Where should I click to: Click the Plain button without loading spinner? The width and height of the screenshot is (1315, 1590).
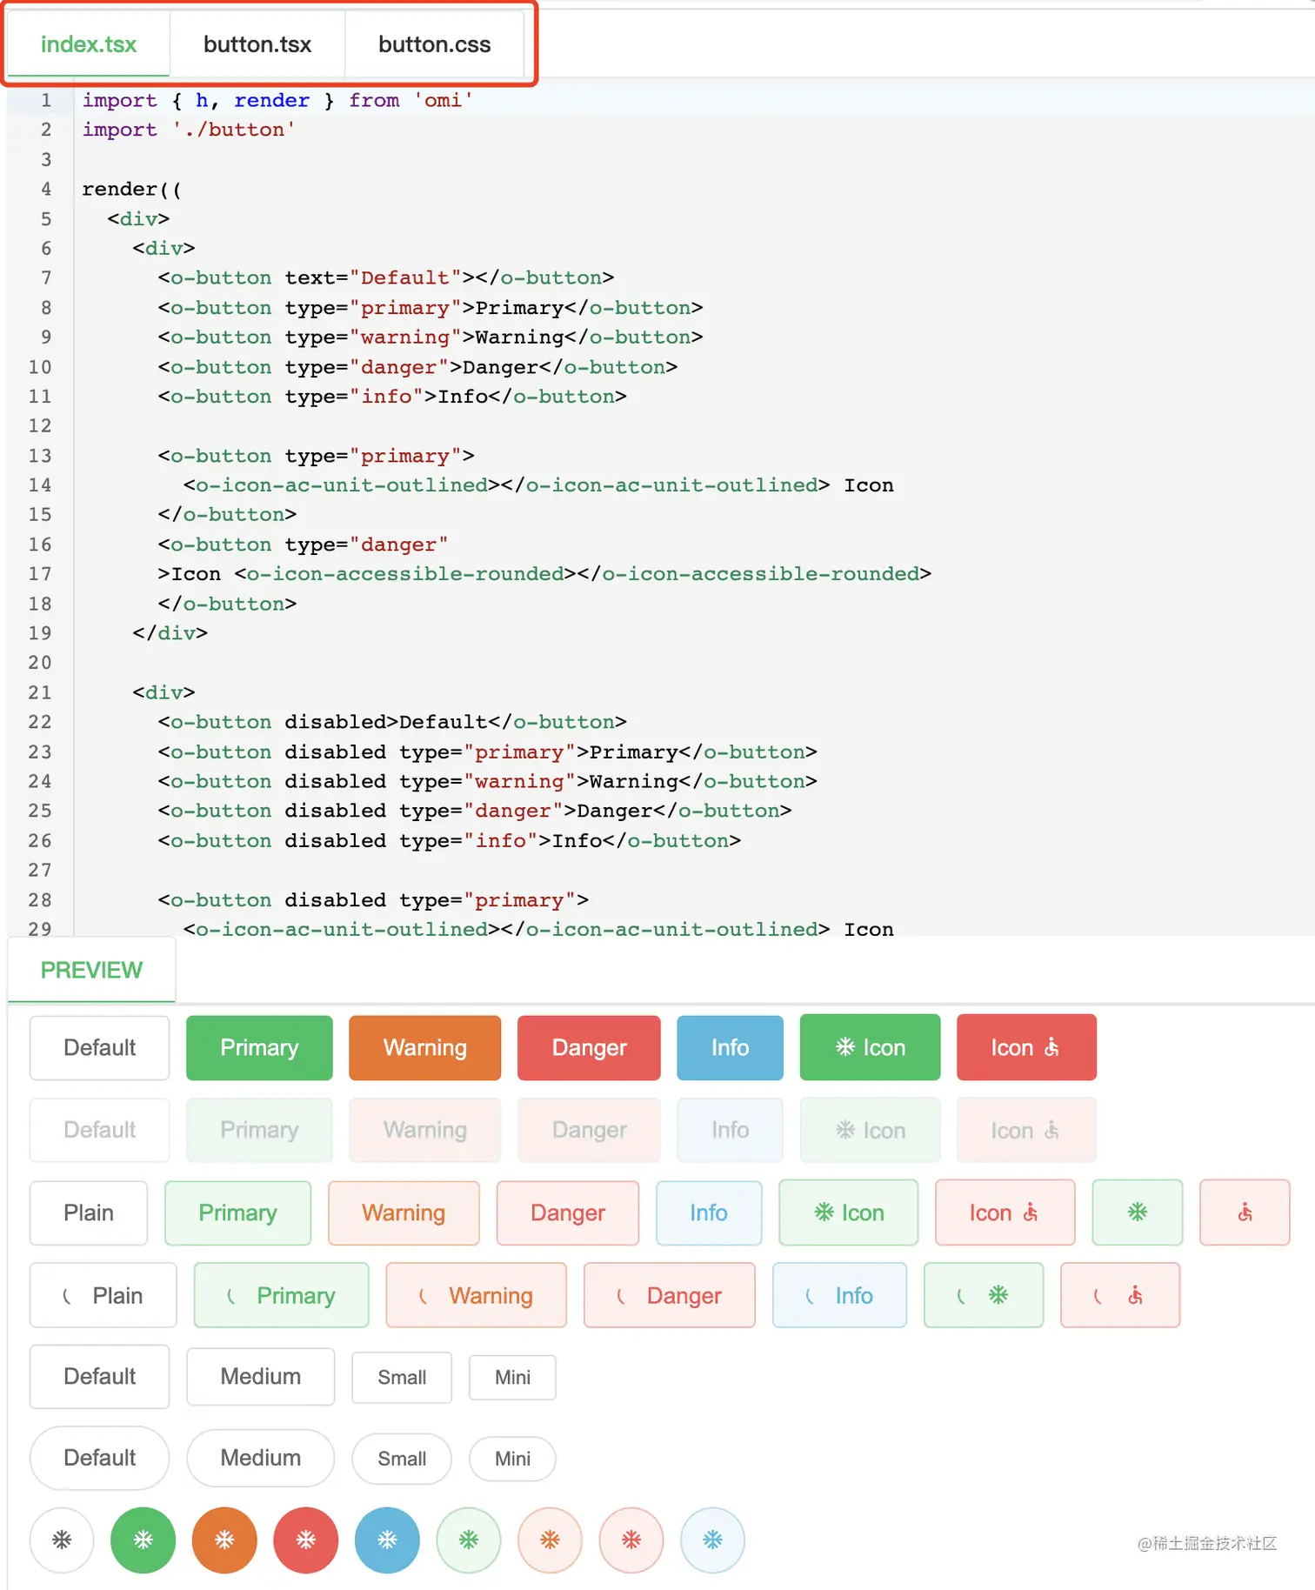[x=89, y=1213]
